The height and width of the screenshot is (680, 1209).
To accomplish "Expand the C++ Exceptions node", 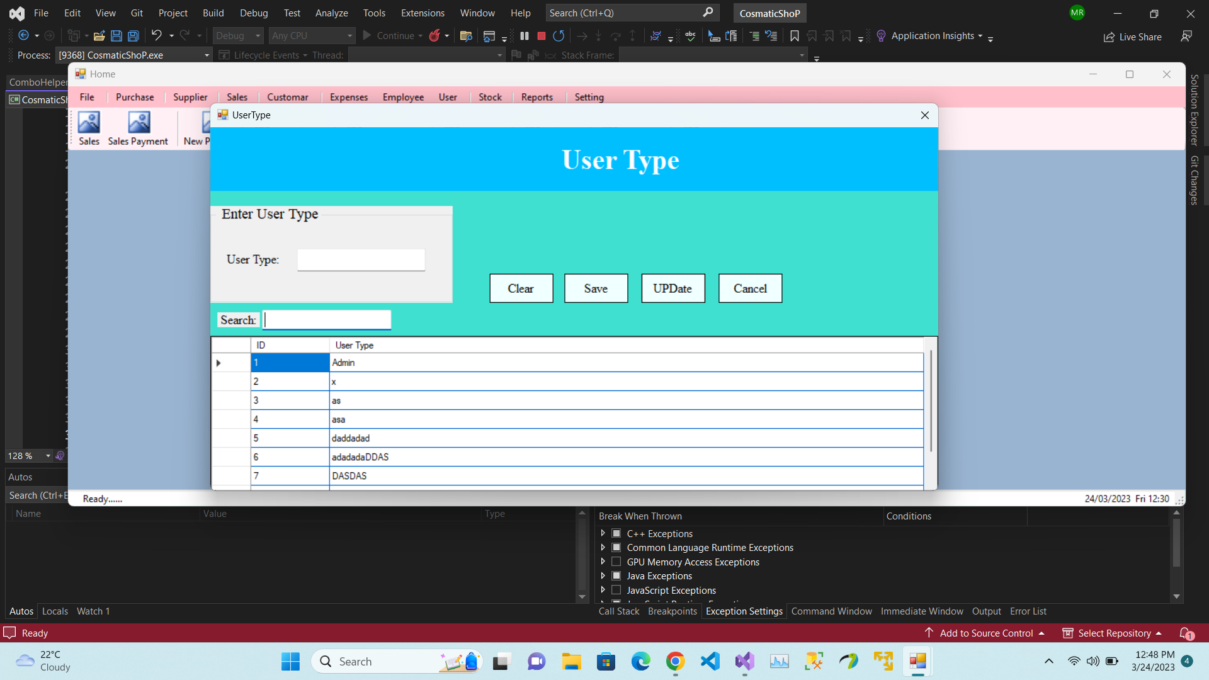I will click(x=603, y=533).
